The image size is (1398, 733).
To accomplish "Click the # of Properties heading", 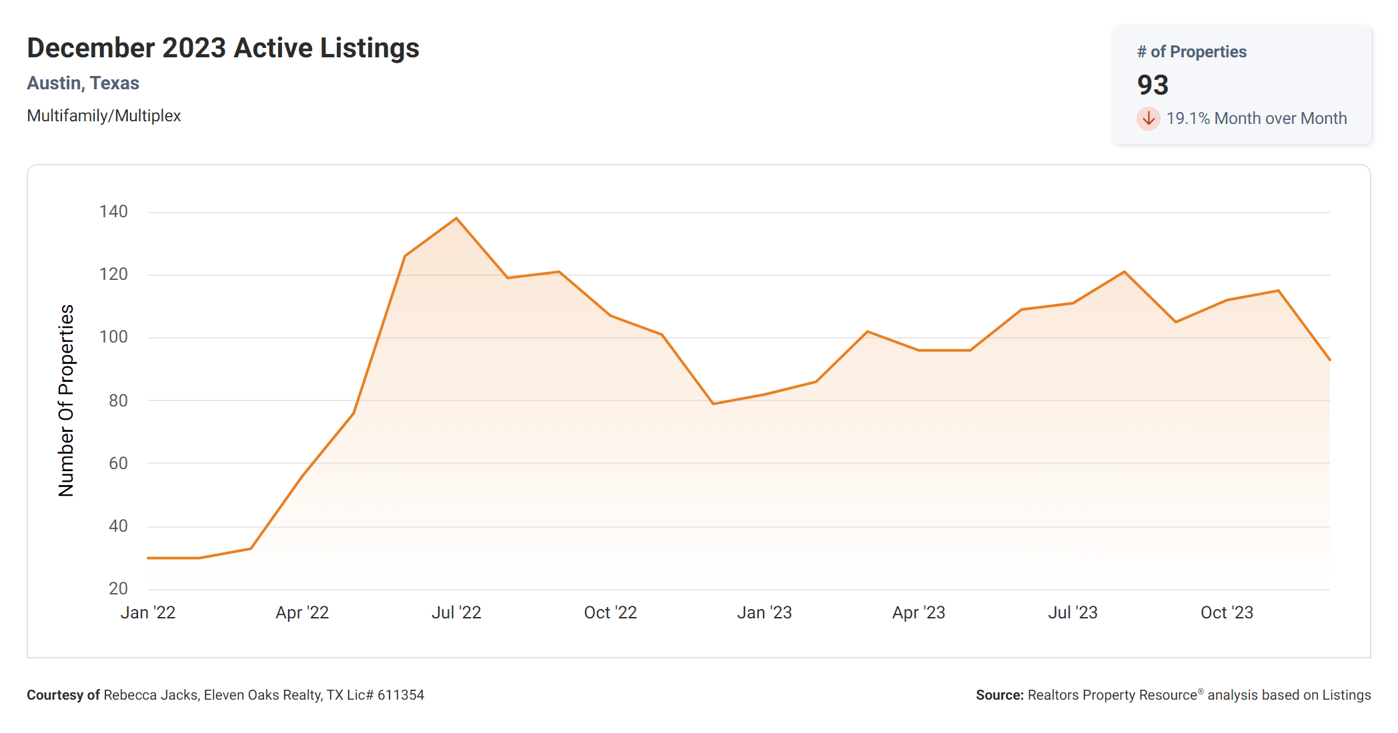I will [x=1191, y=52].
